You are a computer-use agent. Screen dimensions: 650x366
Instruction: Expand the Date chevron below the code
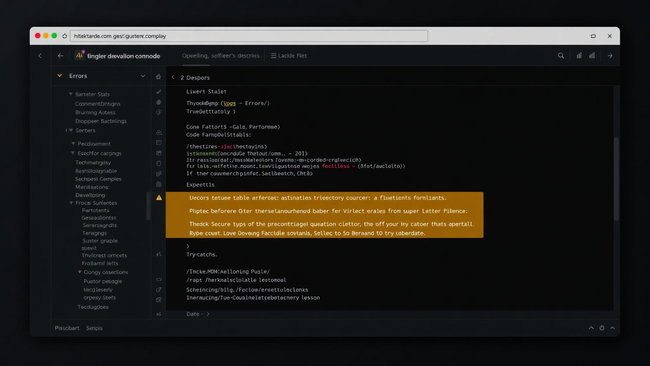pyautogui.click(x=208, y=314)
